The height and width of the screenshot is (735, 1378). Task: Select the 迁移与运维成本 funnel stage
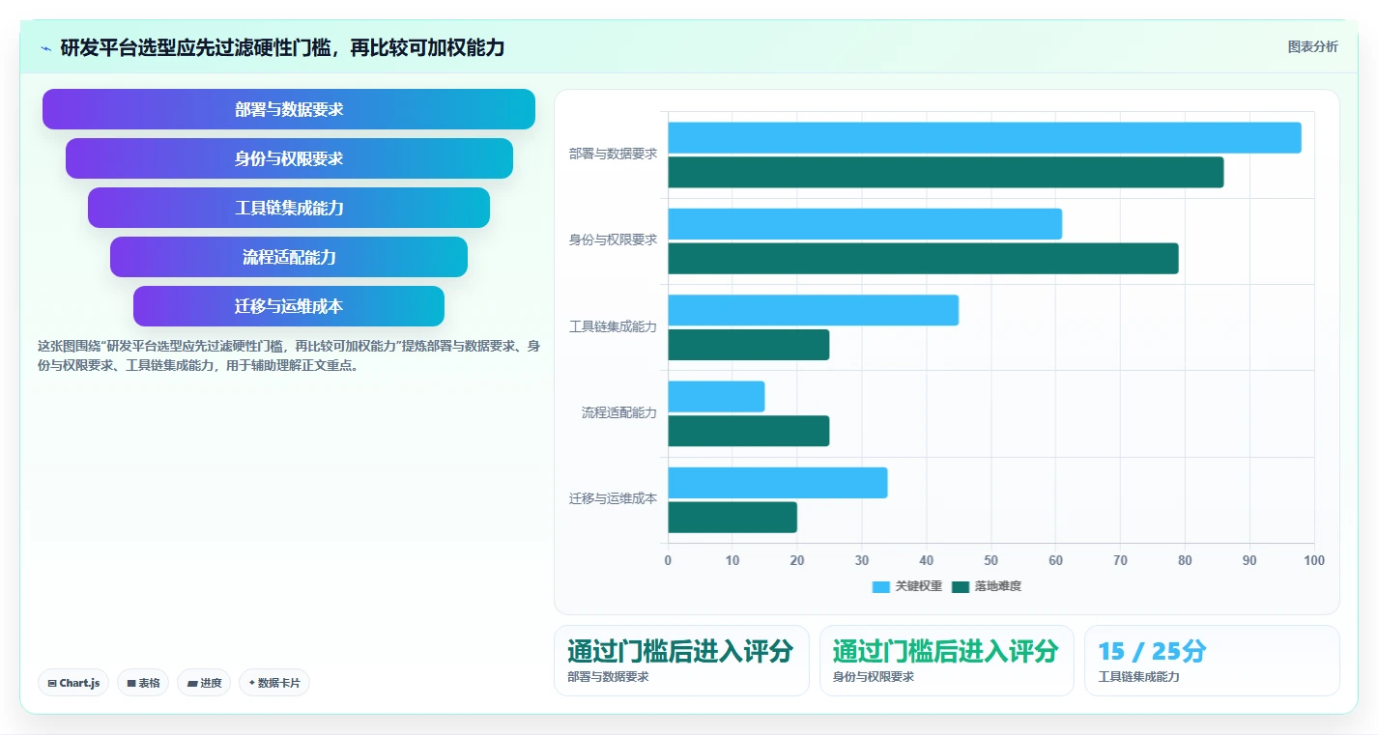pos(289,306)
